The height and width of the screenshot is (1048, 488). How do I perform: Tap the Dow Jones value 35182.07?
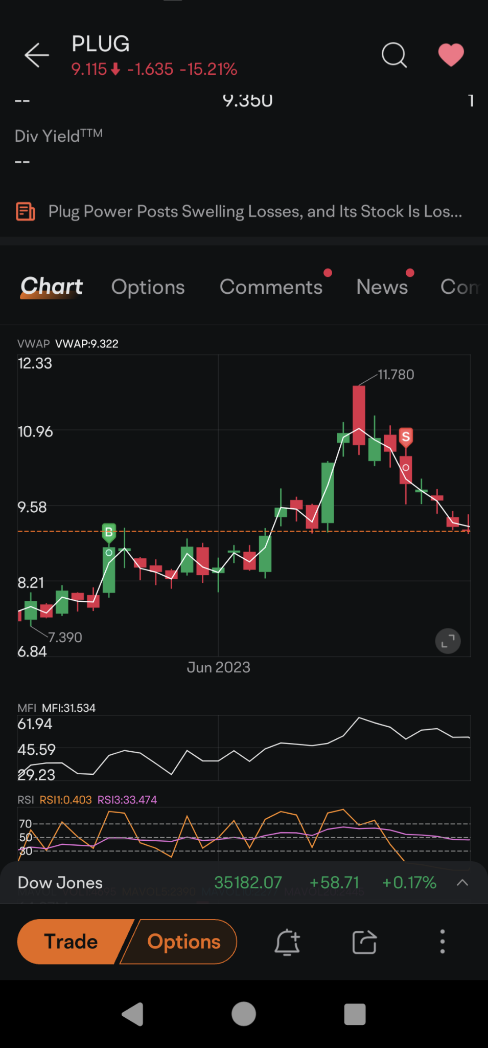click(248, 882)
